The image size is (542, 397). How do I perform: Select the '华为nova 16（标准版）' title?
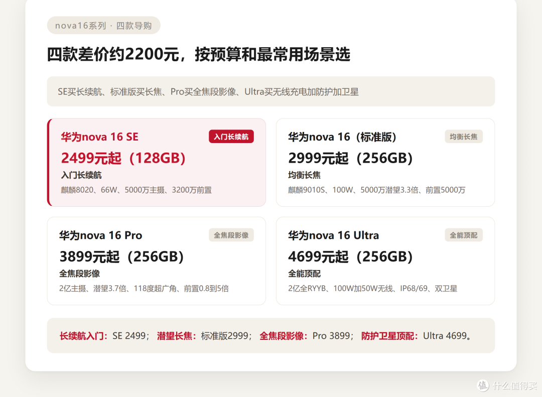pos(342,137)
